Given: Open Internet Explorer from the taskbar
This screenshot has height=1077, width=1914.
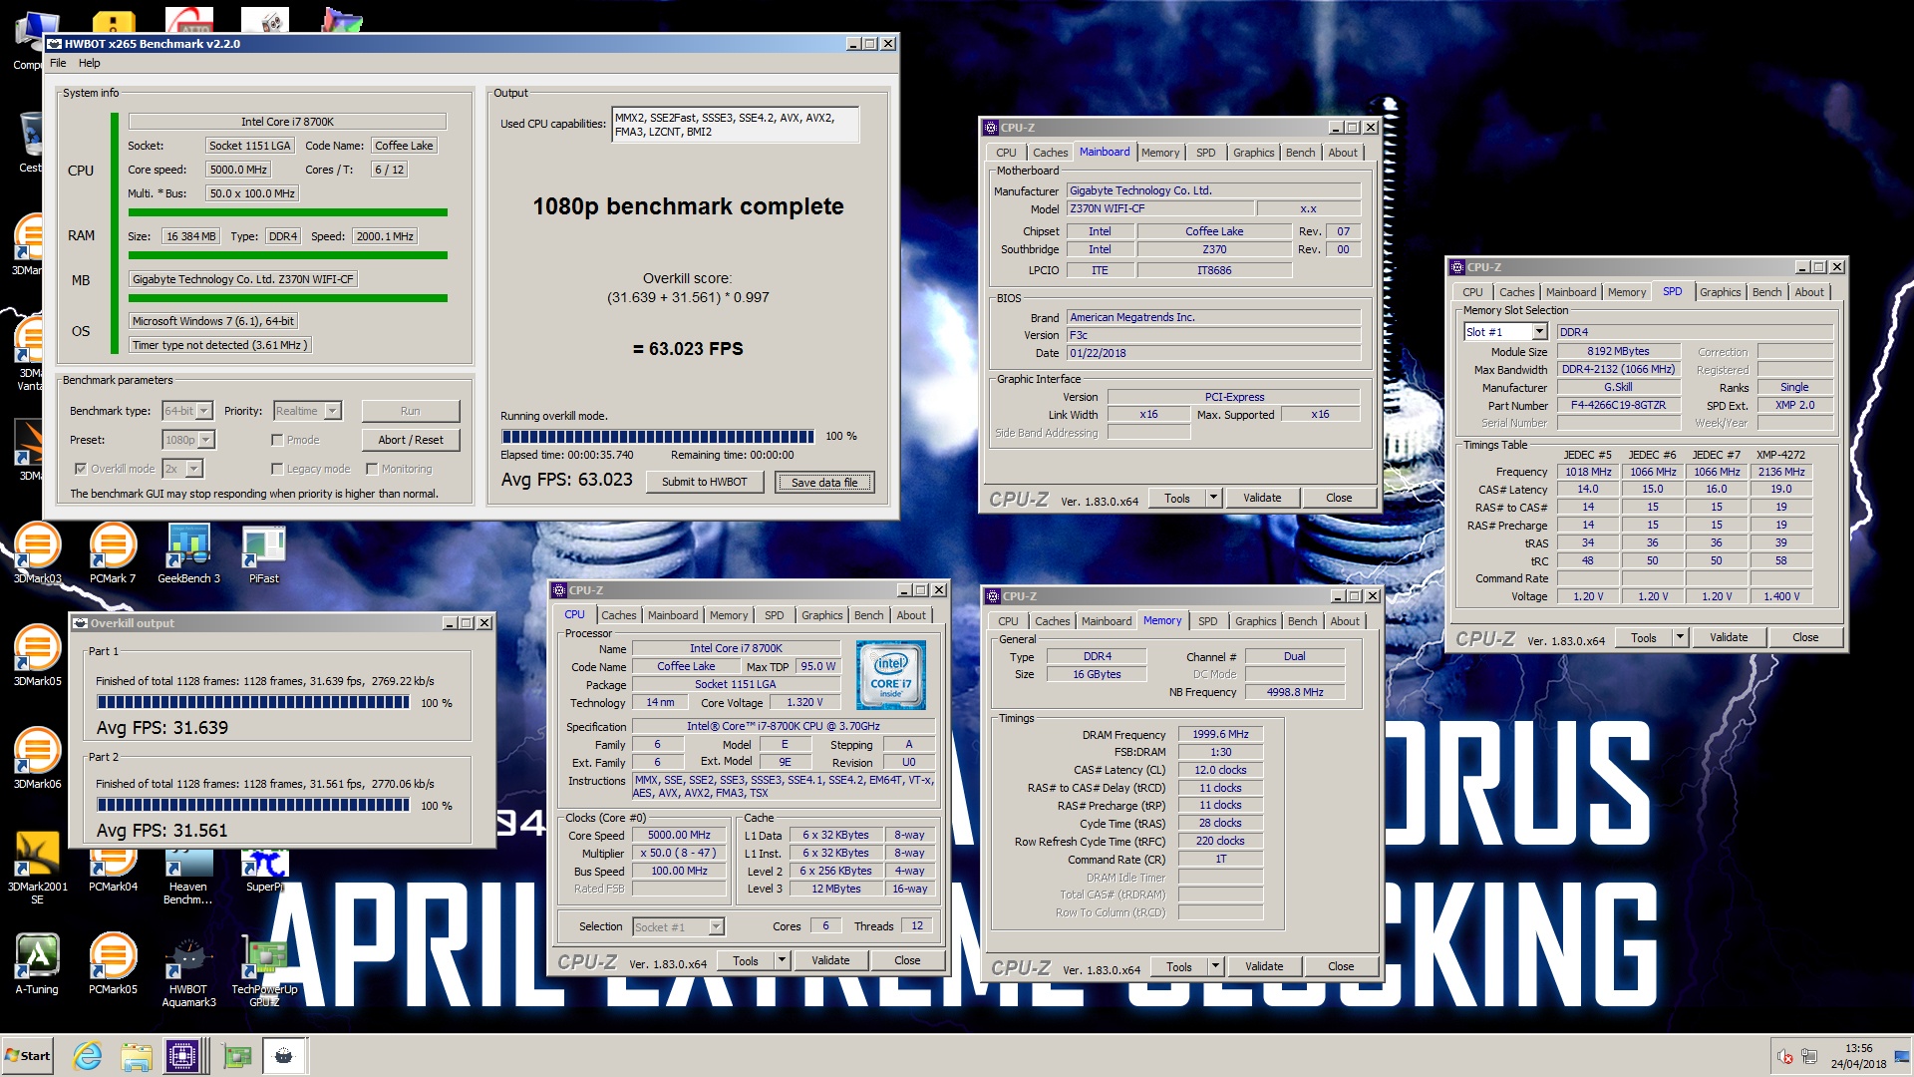Looking at the screenshot, I should (88, 1056).
